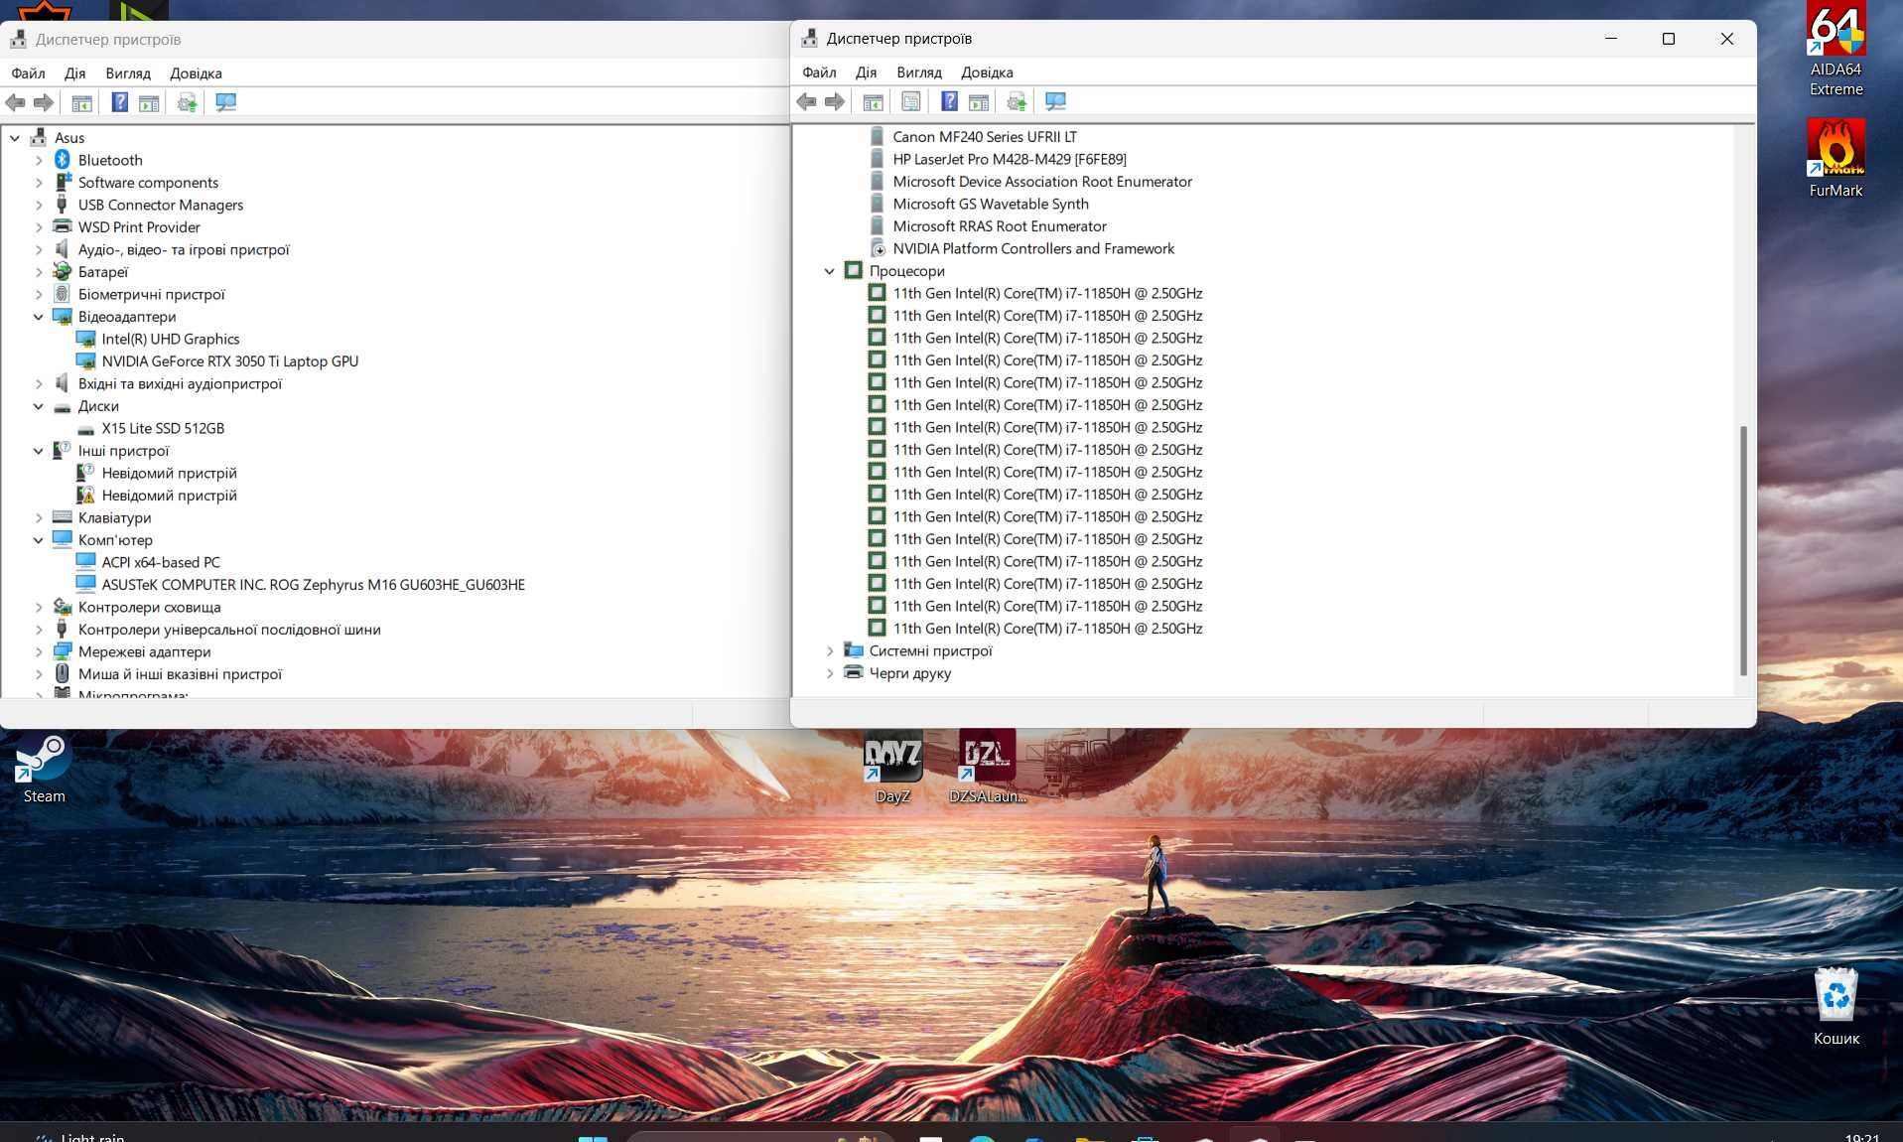Scan for hardware changes in right window toolbar

coord(1055,101)
